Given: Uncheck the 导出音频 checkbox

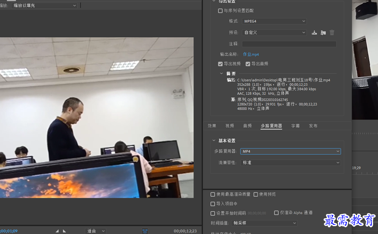Looking at the screenshot, I should tap(248, 64).
